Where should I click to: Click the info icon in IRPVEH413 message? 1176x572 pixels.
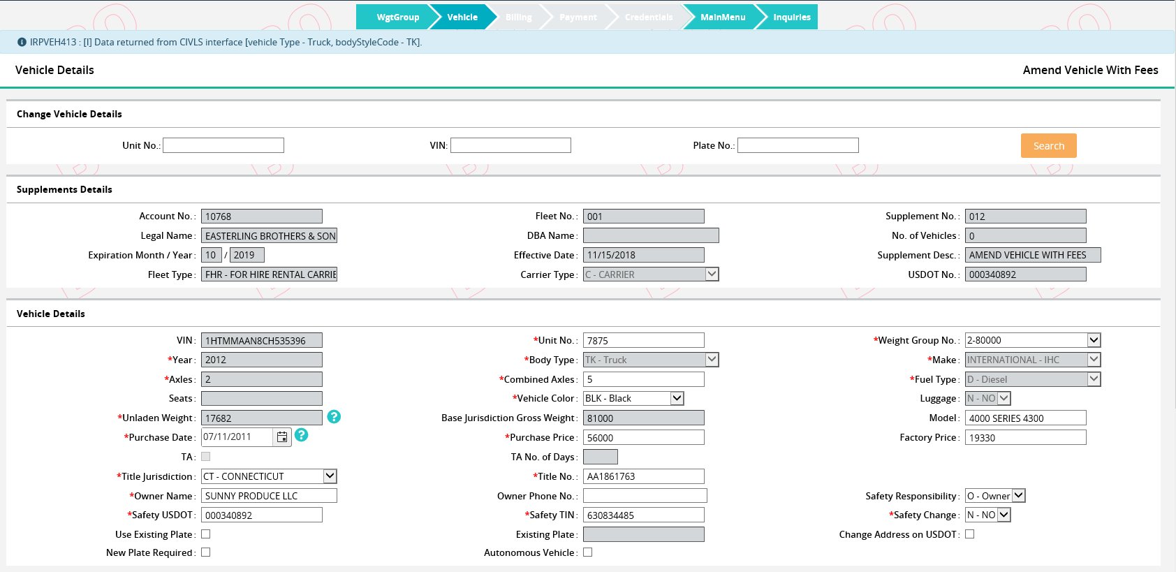pos(22,42)
